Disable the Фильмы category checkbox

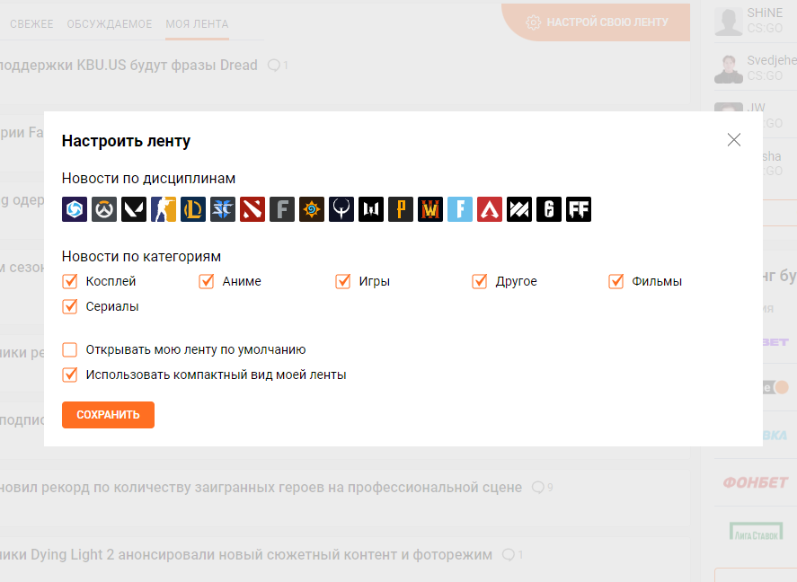(616, 281)
